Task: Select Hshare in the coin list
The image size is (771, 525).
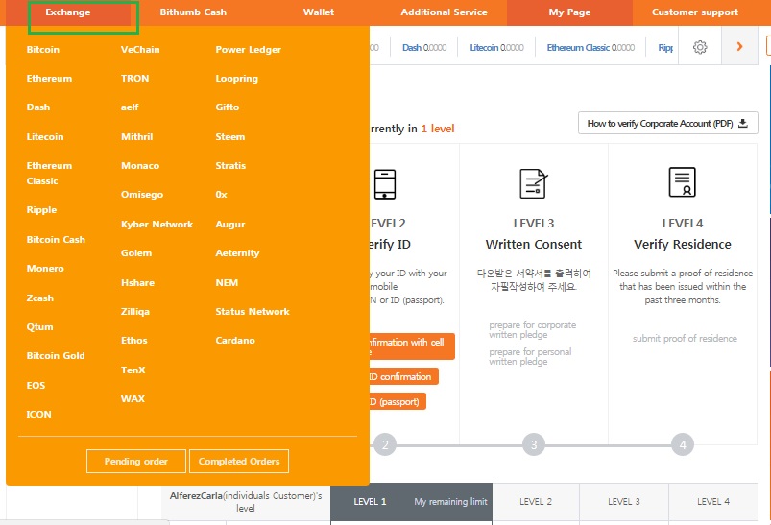Action: [x=137, y=282]
